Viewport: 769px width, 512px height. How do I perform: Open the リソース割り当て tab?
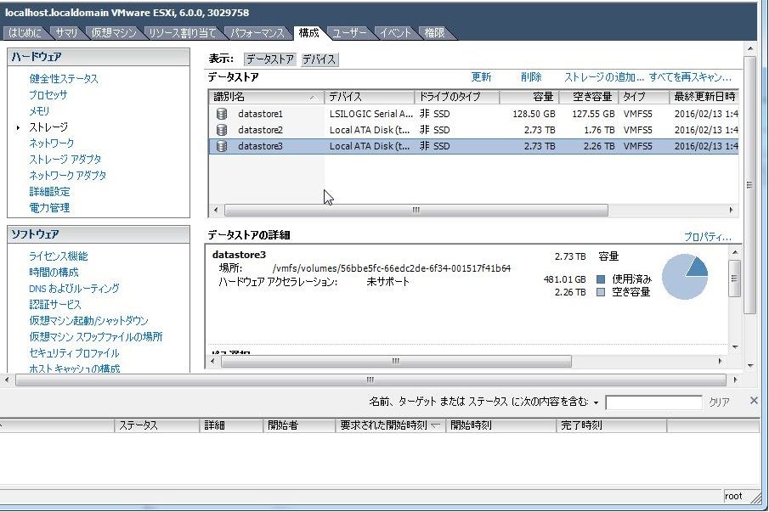182,33
